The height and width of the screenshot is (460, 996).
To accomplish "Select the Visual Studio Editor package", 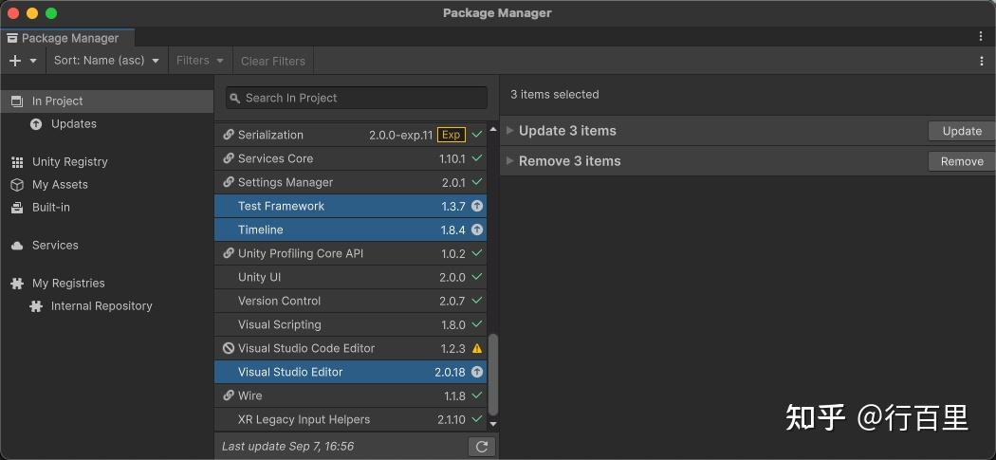I will 351,373.
